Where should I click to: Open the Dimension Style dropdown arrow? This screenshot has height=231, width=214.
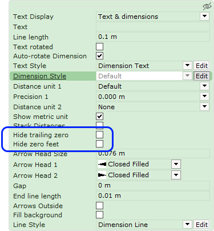[187, 76]
